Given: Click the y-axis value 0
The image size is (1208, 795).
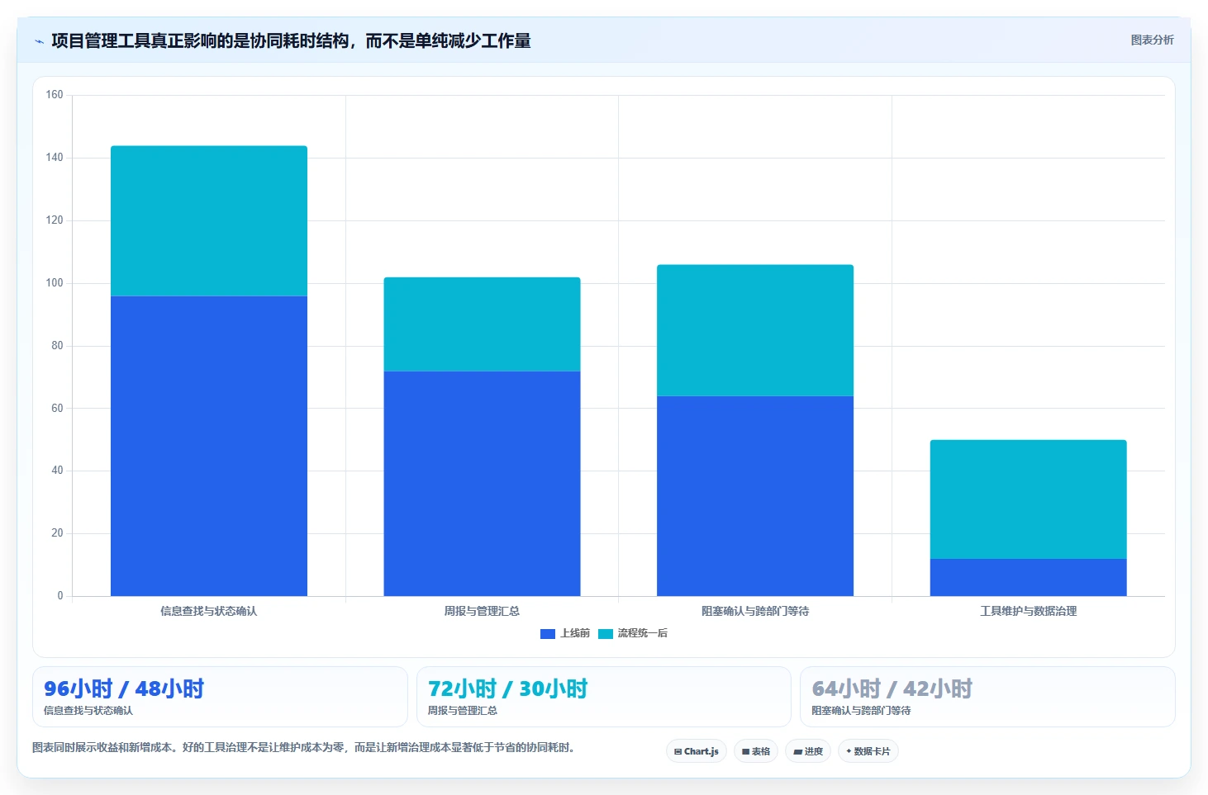Looking at the screenshot, I should [x=59, y=595].
